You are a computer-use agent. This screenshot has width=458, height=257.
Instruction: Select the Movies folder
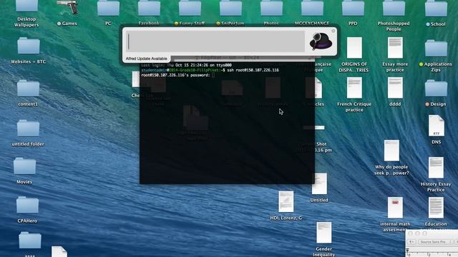tap(24, 166)
